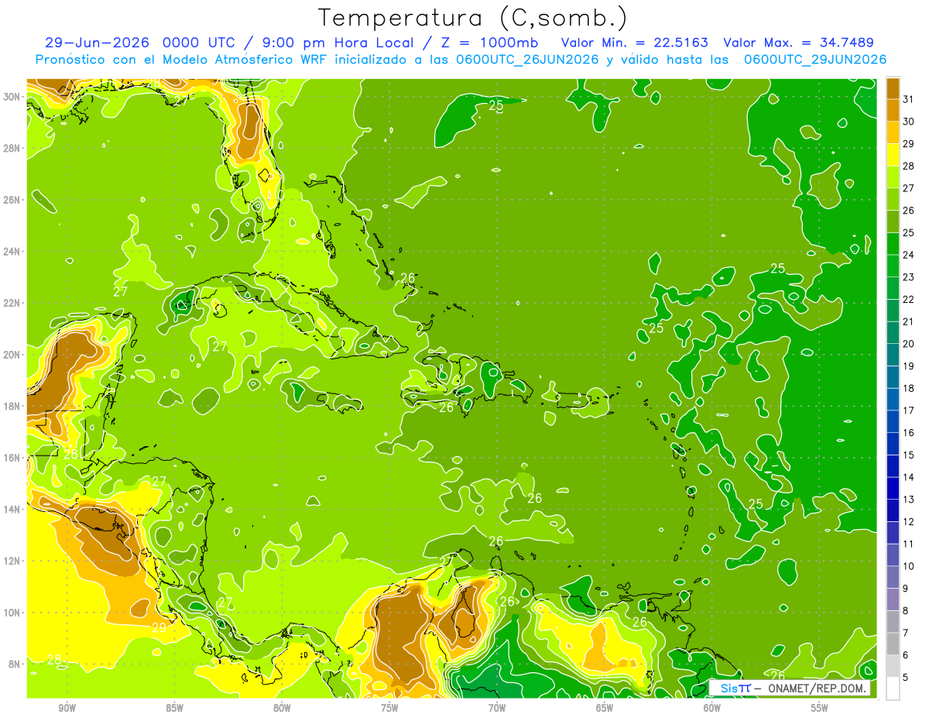Pick the orange colorbar segment between 30 and 31
The height and width of the screenshot is (718, 929).
pos(893,110)
